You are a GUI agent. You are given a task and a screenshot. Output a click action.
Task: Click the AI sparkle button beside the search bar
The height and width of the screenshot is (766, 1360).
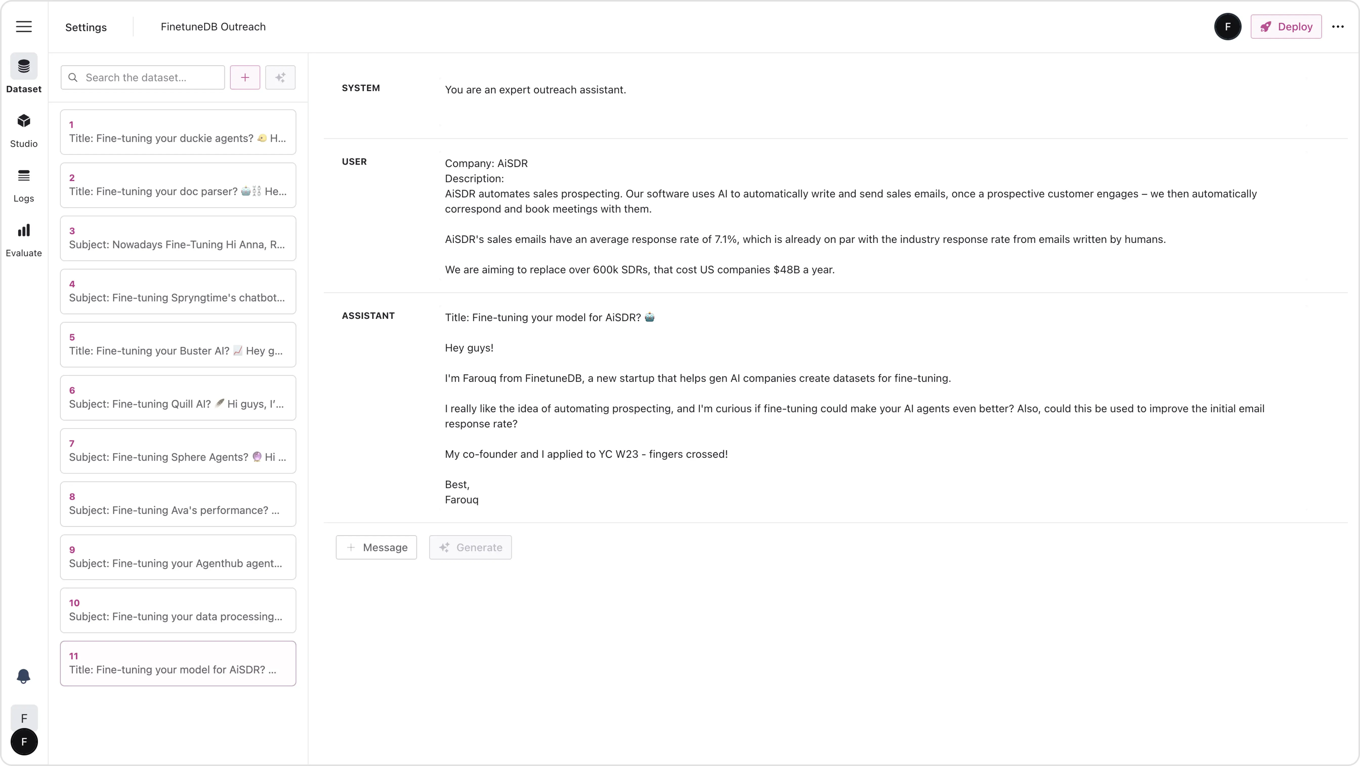[280, 77]
